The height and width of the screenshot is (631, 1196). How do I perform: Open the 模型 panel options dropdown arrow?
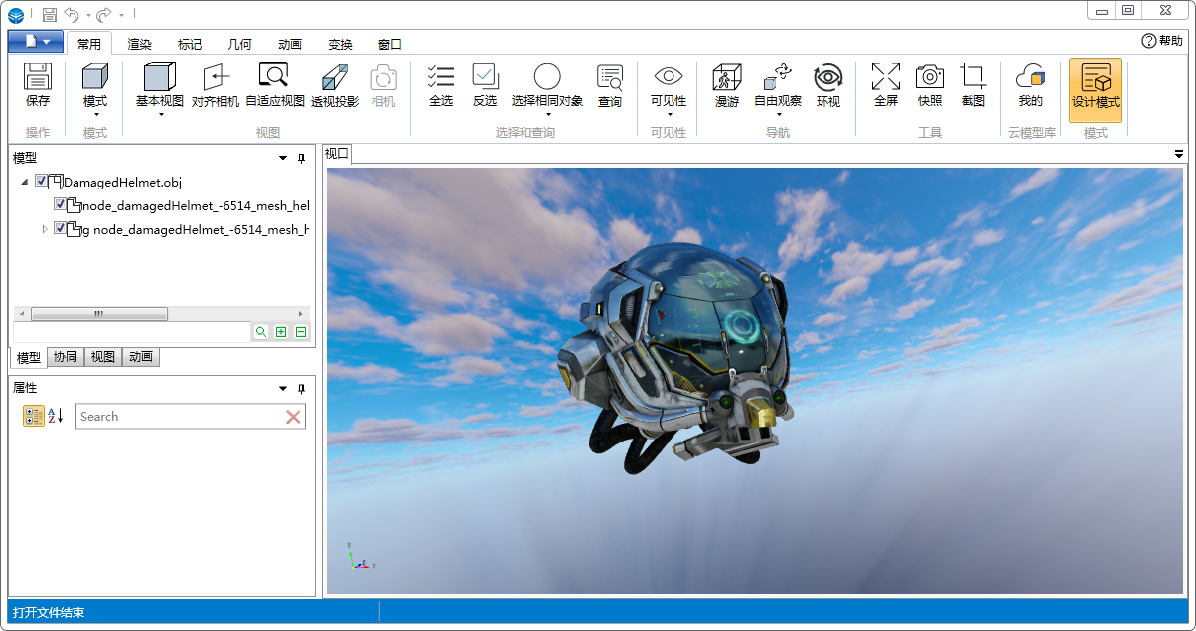(283, 158)
